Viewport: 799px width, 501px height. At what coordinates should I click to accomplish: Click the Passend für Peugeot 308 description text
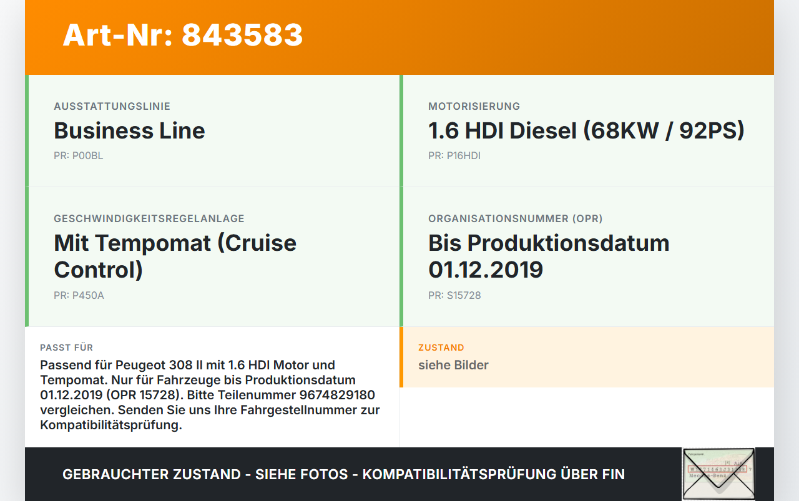(x=210, y=395)
